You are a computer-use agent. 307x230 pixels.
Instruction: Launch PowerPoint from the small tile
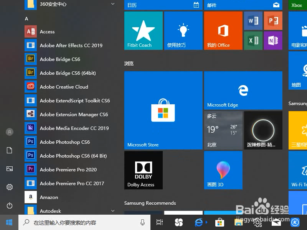[x=273, y=21]
